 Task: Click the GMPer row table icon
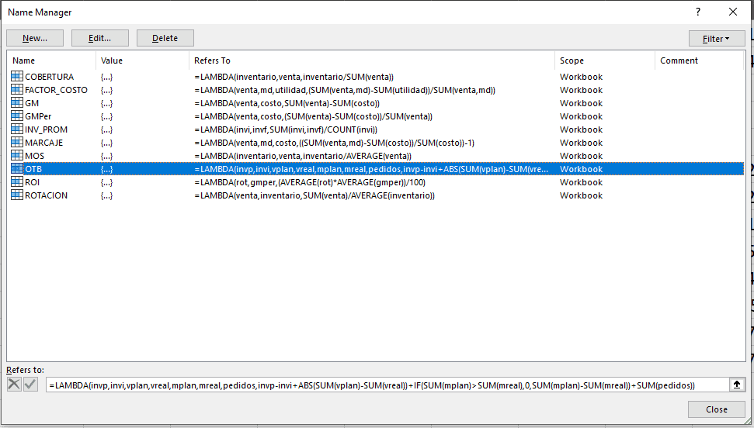17,116
